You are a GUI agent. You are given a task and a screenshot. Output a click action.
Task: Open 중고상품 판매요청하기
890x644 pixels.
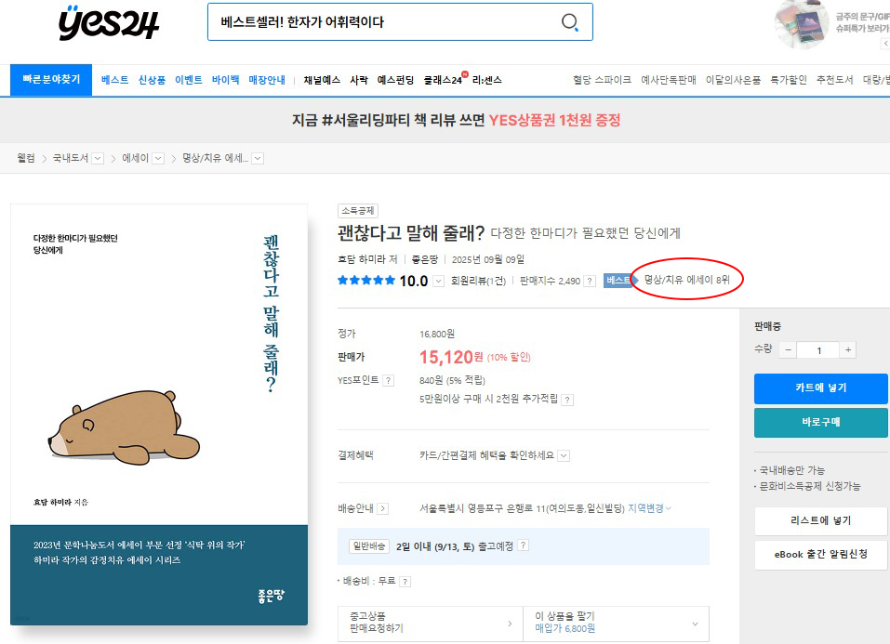click(x=431, y=624)
